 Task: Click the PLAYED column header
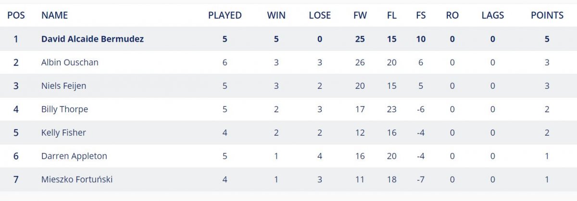pyautogui.click(x=225, y=15)
